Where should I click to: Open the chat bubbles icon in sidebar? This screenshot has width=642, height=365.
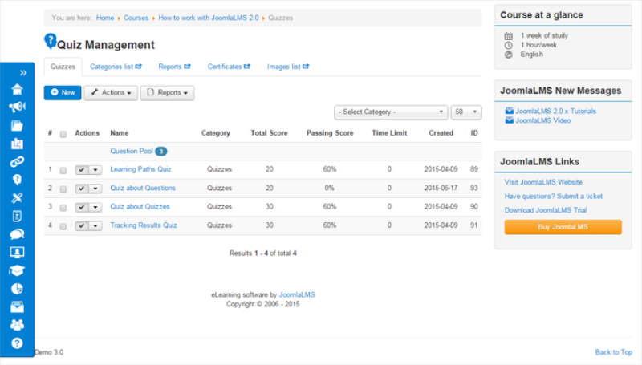click(17, 234)
